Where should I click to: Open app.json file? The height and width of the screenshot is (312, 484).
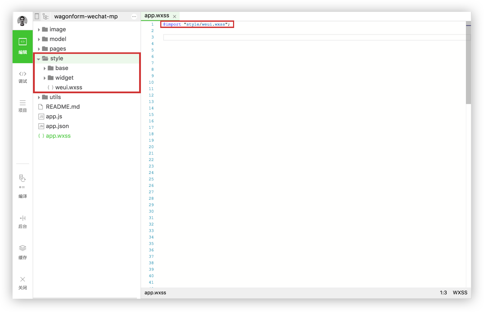click(57, 126)
